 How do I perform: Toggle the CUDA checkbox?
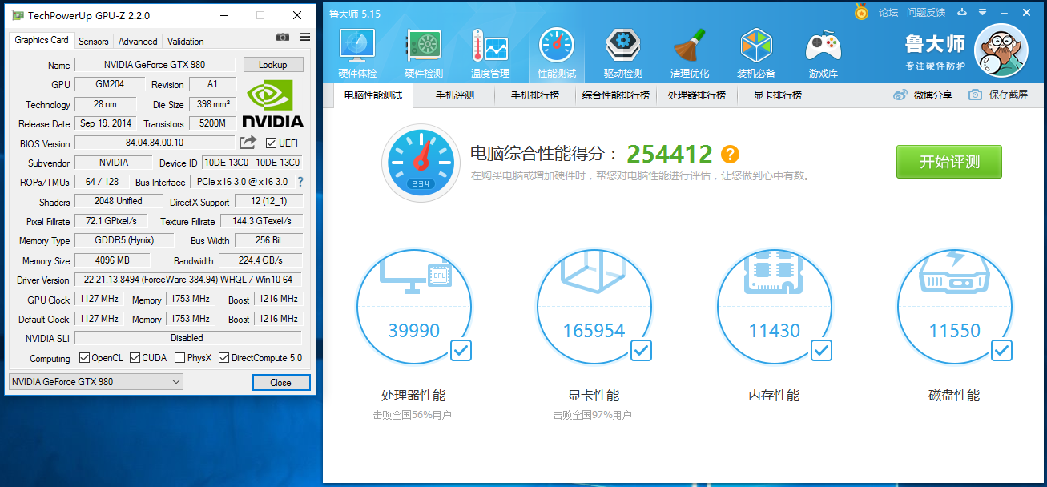pos(135,358)
